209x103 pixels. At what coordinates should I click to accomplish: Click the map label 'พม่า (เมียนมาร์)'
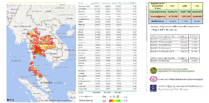coord(22,27)
